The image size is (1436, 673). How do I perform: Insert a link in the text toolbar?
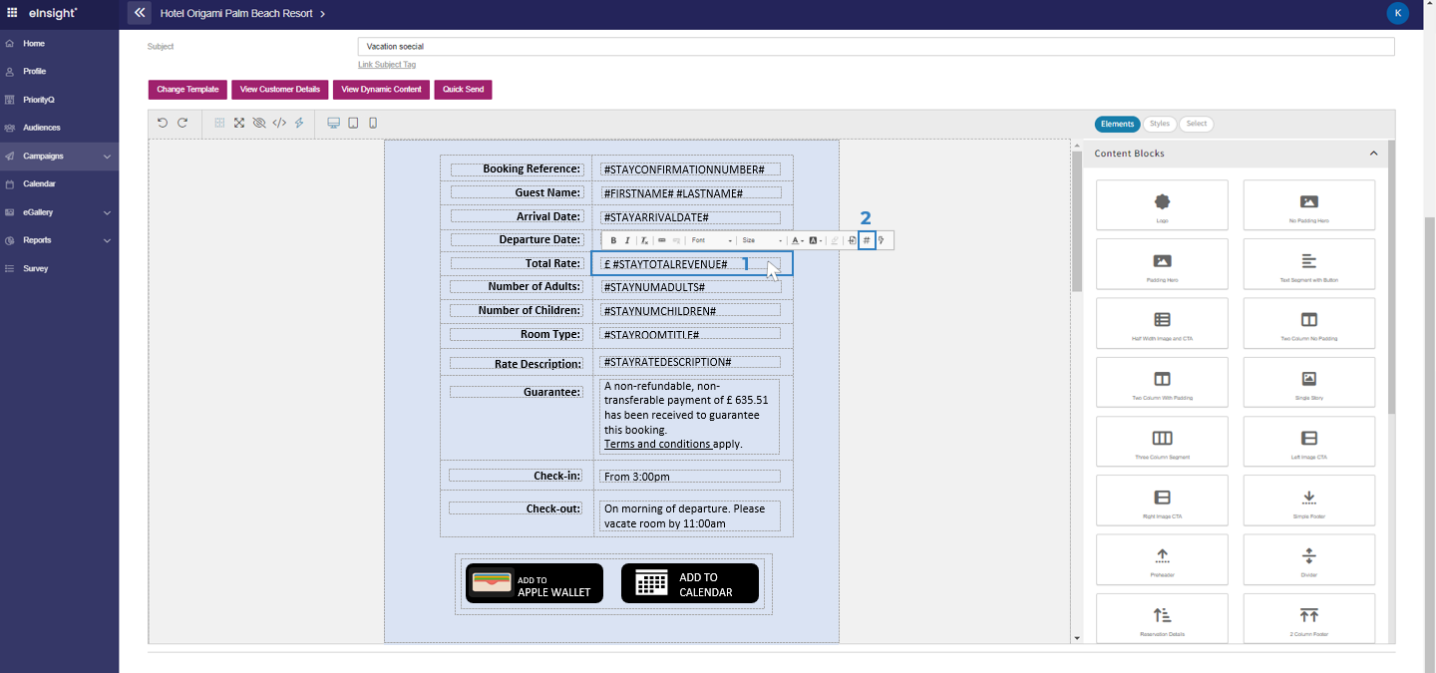pos(662,240)
